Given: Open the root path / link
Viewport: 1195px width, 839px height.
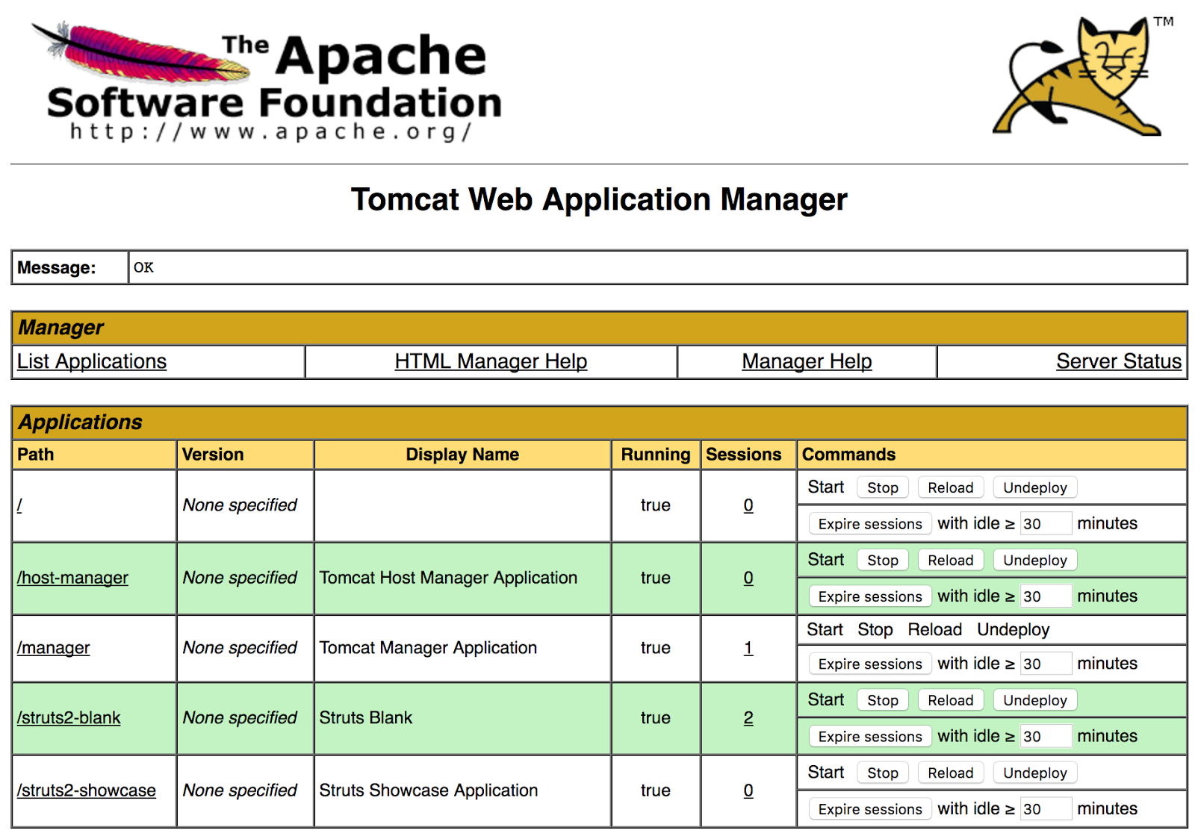Looking at the screenshot, I should (x=19, y=505).
